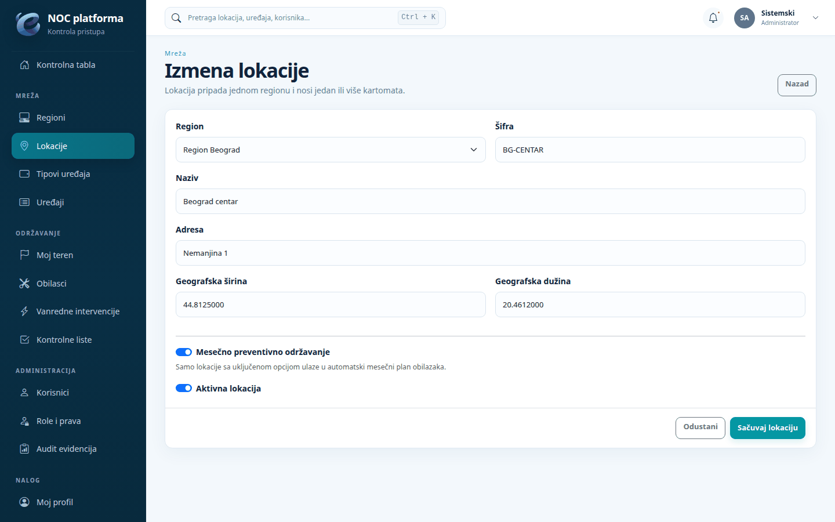The image size is (835, 522).
Task: Toggle the Aktivna lokacija switch
Action: click(184, 389)
